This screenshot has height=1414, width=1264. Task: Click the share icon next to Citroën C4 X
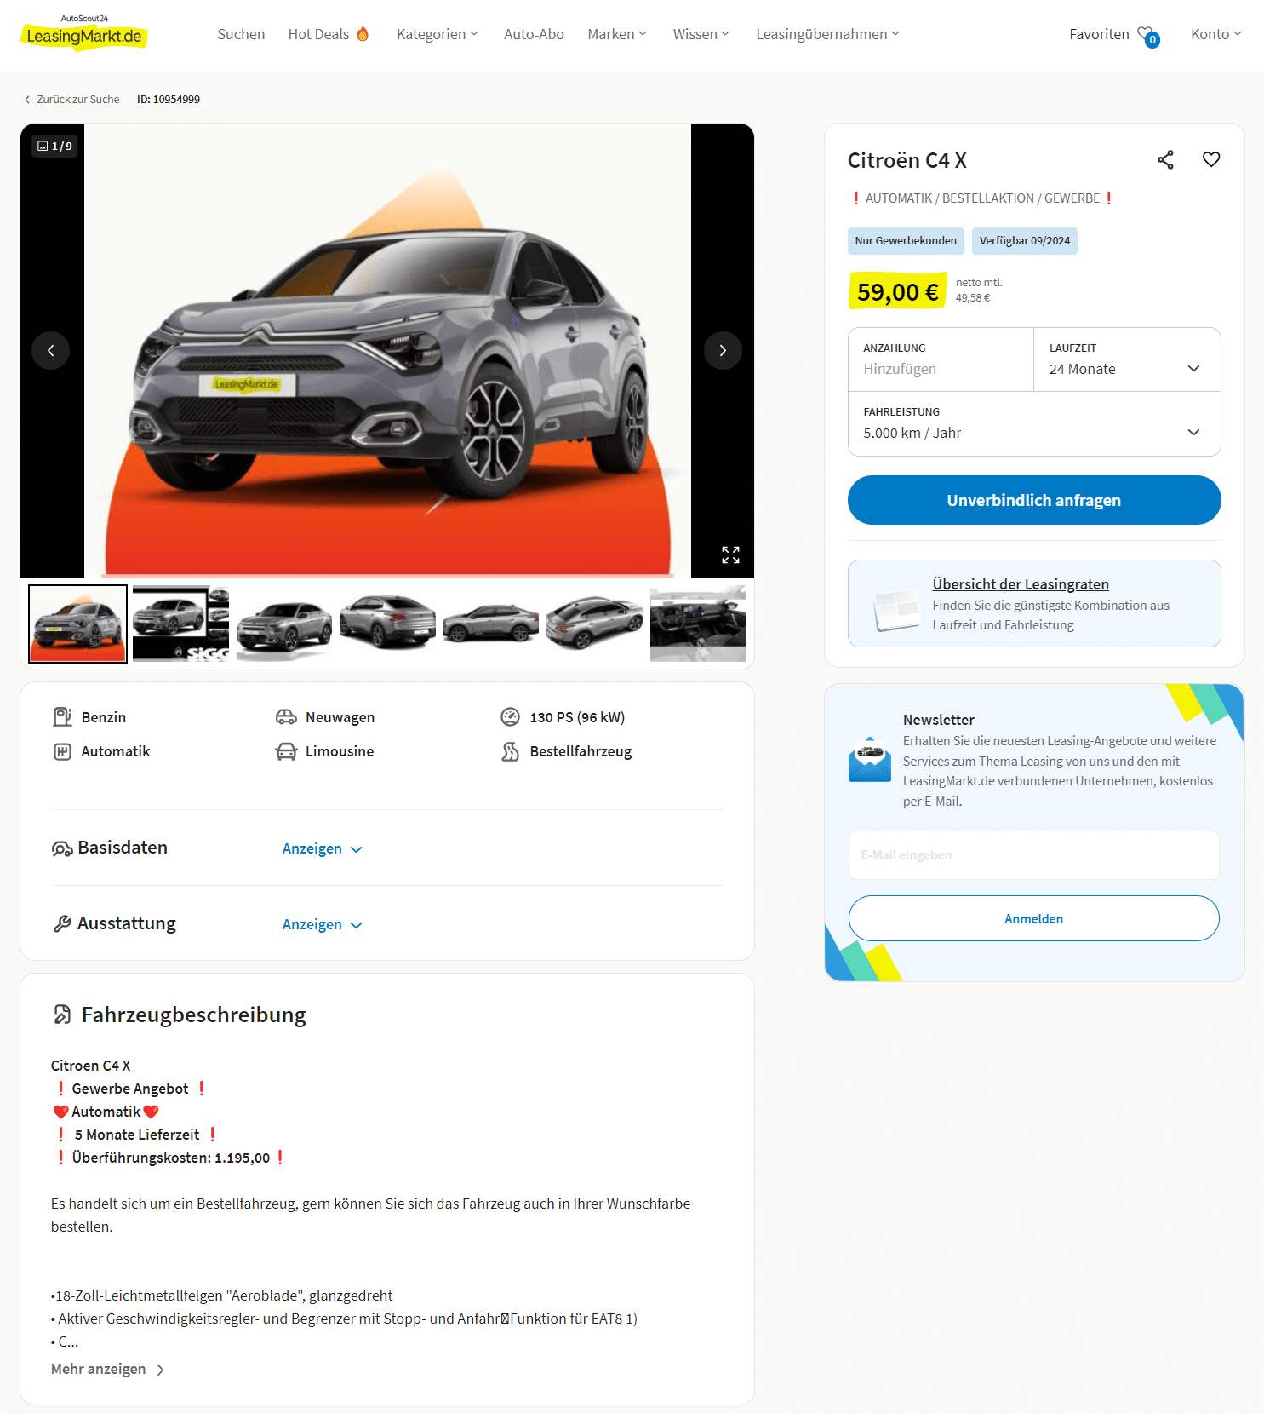[x=1165, y=159]
